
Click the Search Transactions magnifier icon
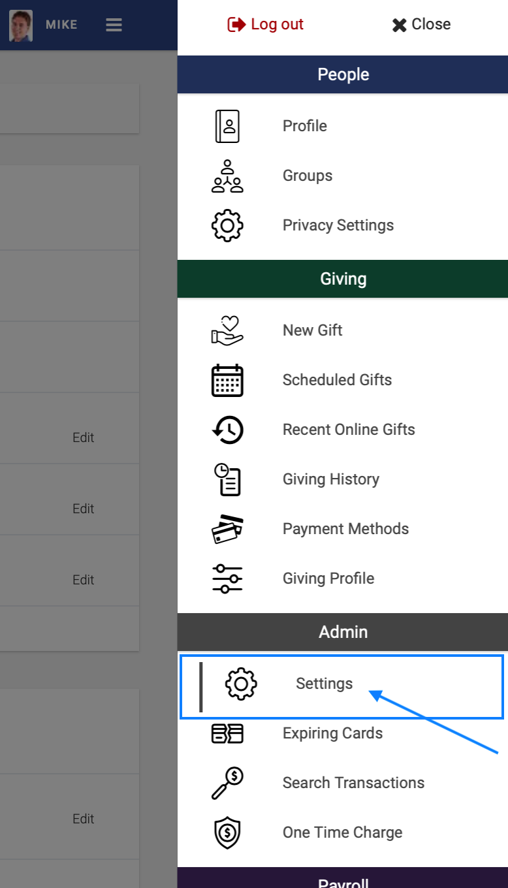coord(227,783)
